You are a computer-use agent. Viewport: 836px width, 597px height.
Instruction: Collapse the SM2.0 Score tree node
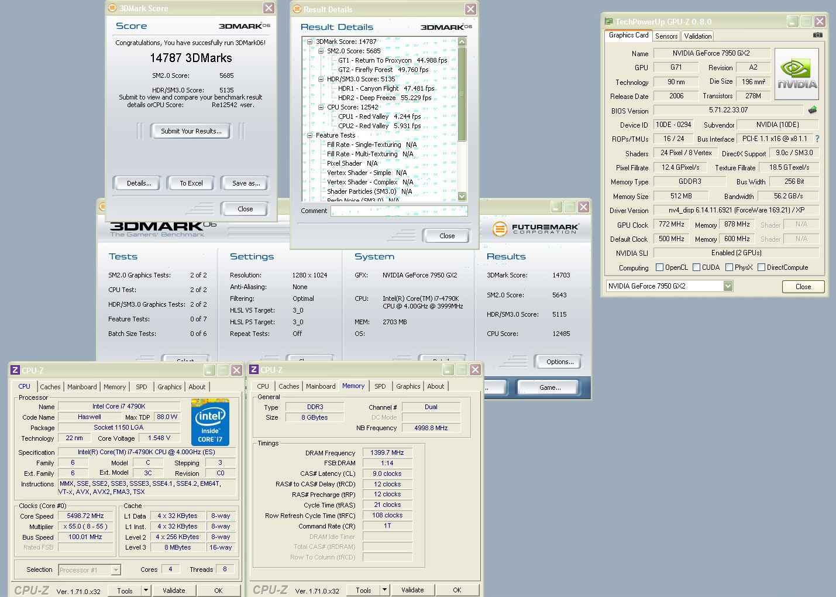point(321,51)
